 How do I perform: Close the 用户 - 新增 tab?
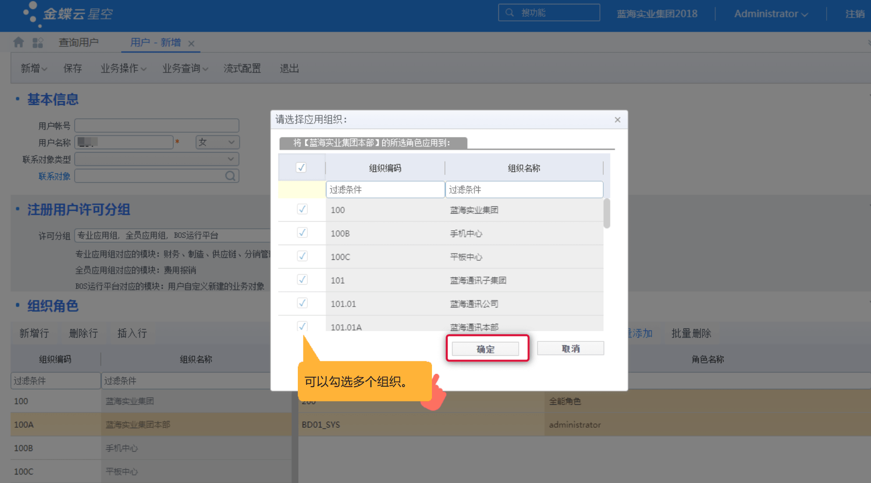tap(191, 43)
